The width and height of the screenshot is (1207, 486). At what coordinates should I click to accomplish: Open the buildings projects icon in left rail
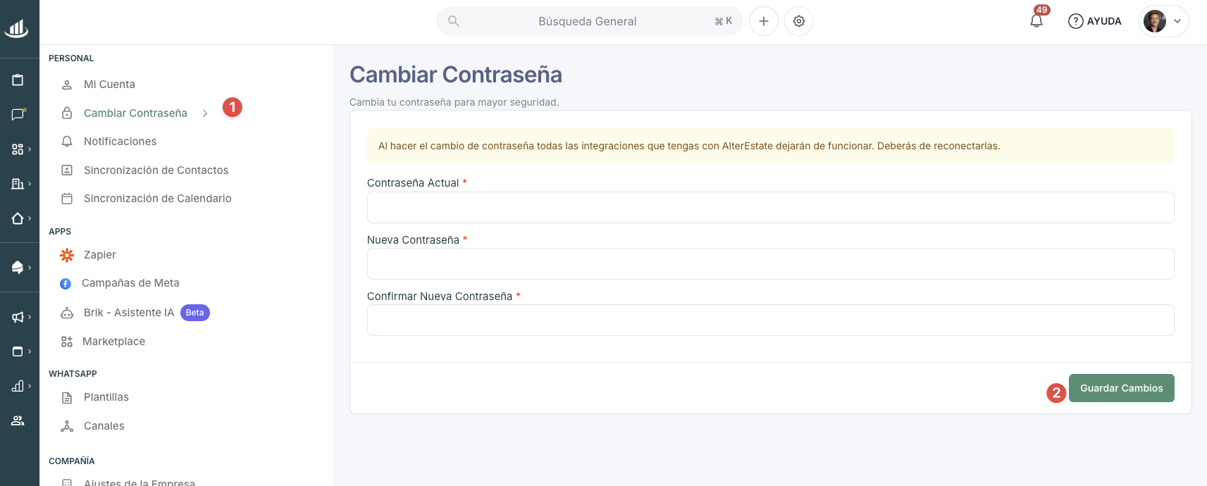18,184
